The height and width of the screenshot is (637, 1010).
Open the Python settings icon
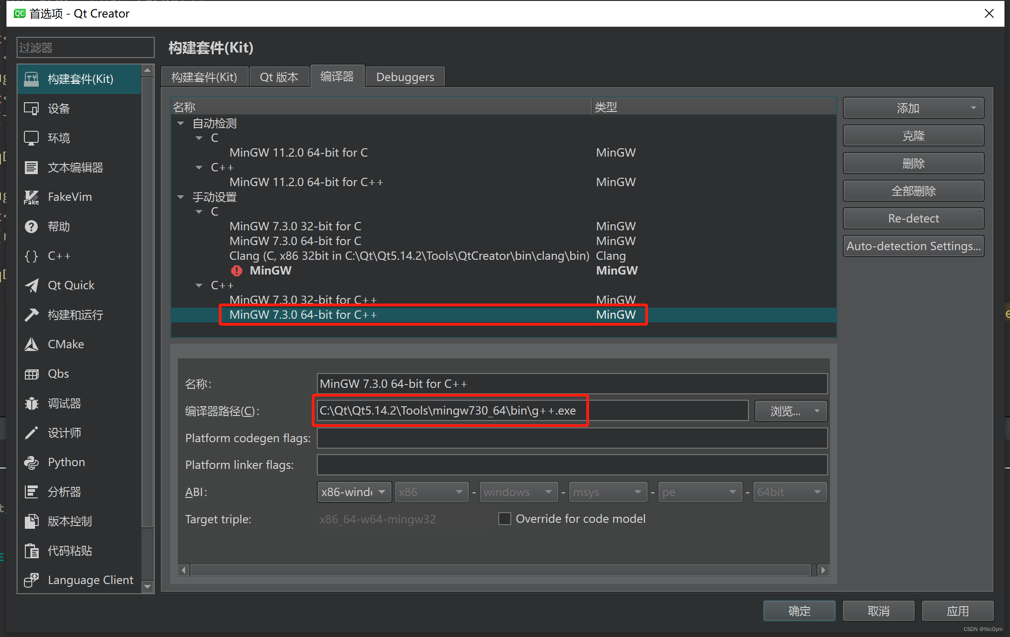(x=31, y=462)
